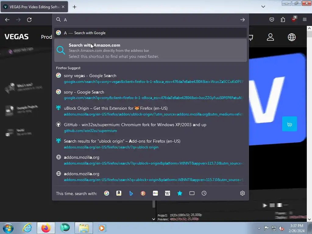The image size is (312, 234).
Task: Open the List all tabs chevron
Action: click(263, 7)
